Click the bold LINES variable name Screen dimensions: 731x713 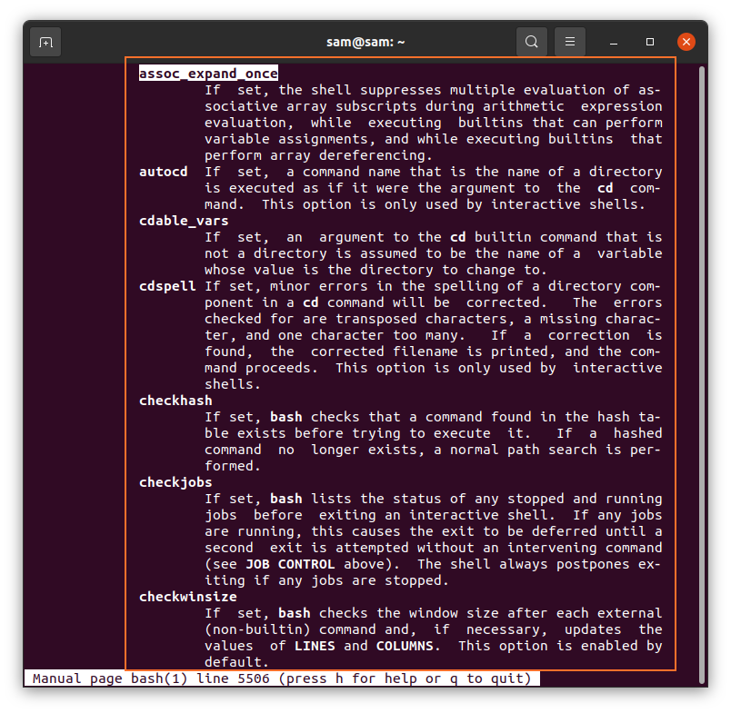[x=315, y=646]
